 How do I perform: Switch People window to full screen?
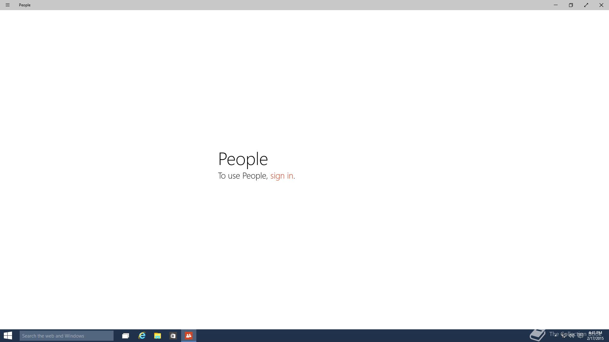586,5
